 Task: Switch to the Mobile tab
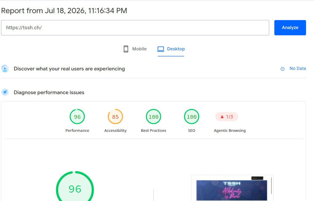pos(135,49)
